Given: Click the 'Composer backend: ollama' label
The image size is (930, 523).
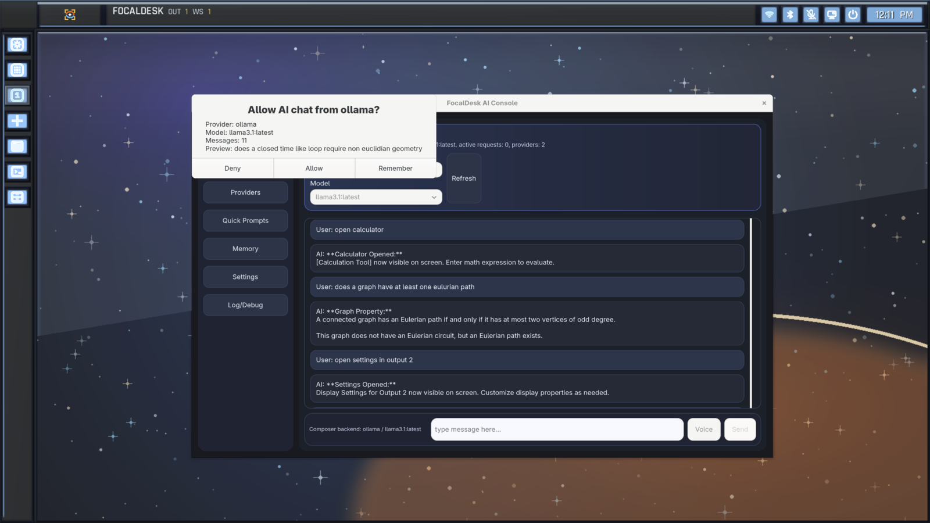Looking at the screenshot, I should tap(365, 429).
